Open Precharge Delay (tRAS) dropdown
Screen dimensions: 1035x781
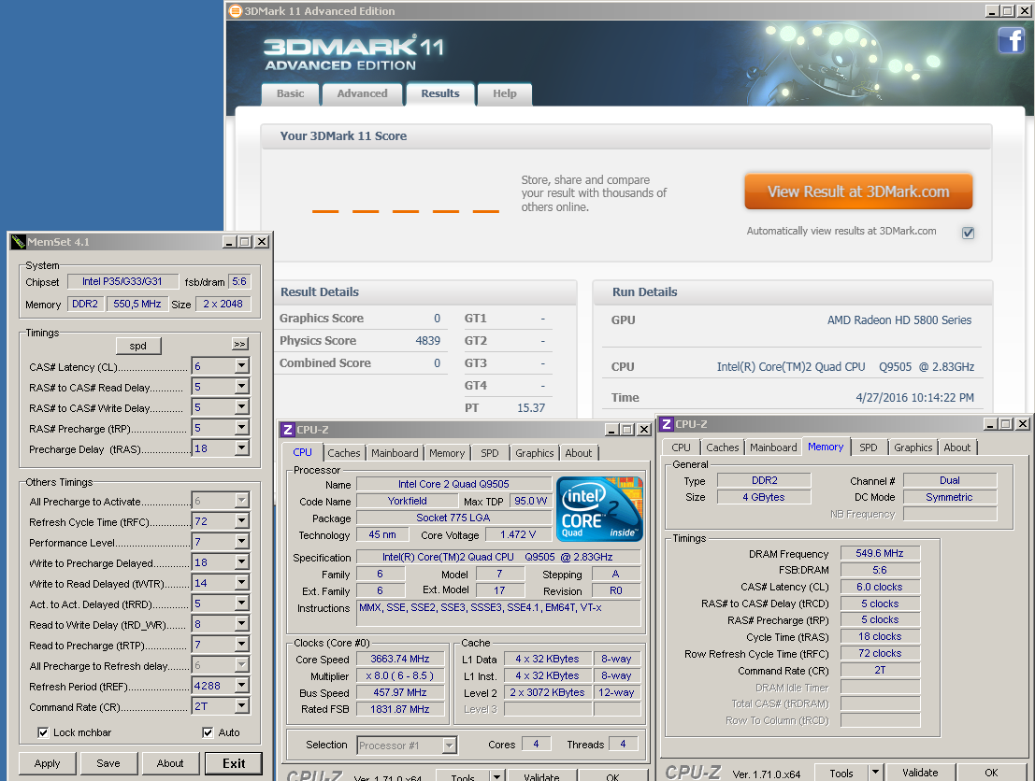pyautogui.click(x=241, y=447)
